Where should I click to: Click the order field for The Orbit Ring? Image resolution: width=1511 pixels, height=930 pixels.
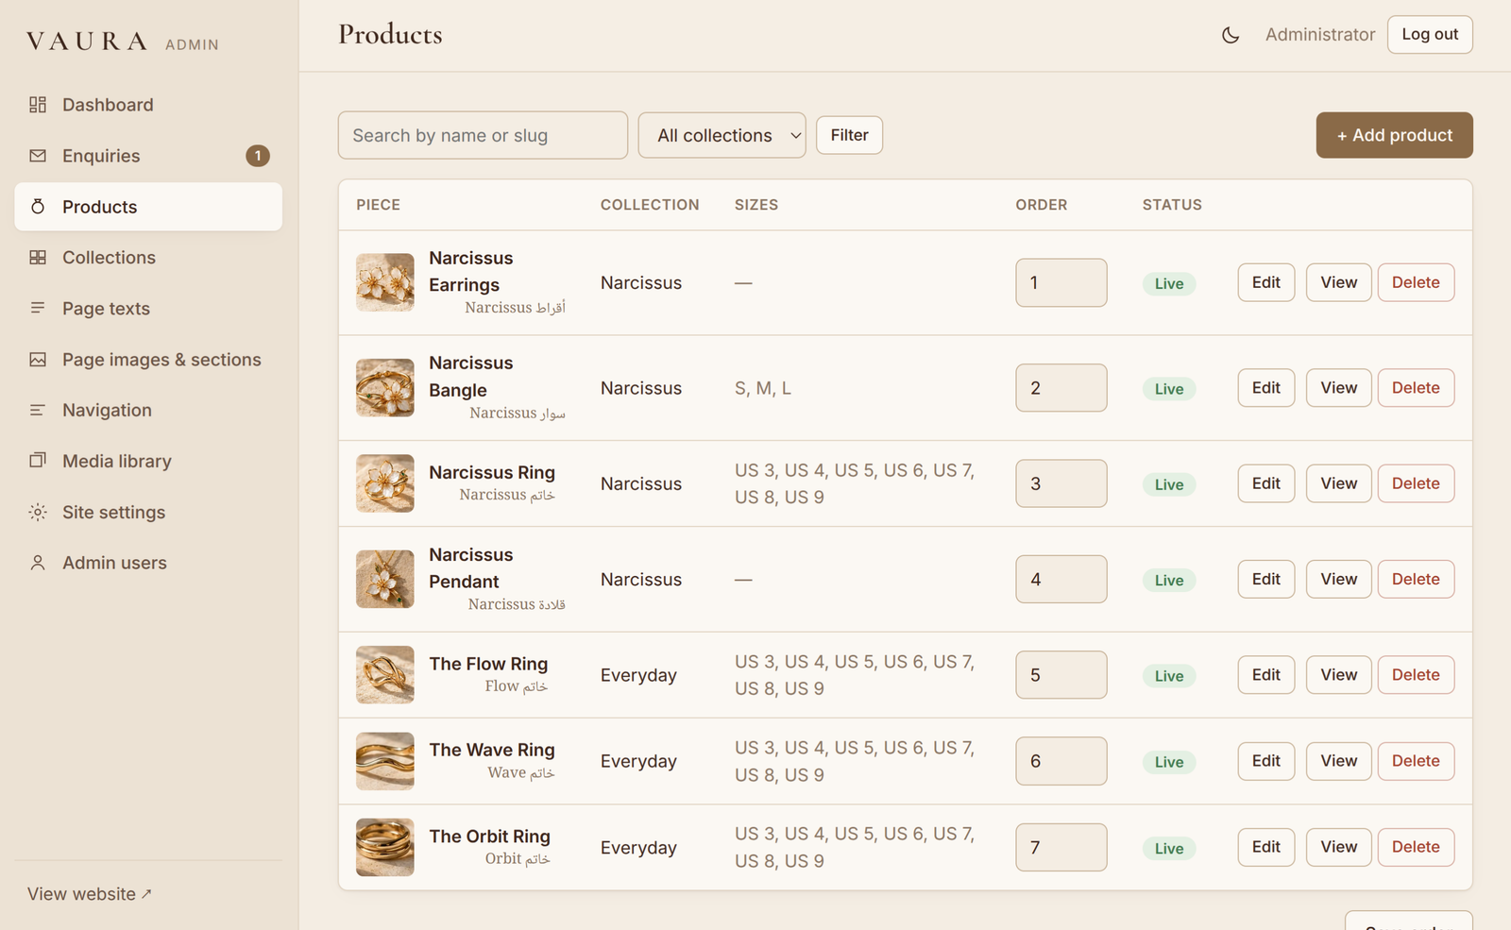click(x=1061, y=847)
